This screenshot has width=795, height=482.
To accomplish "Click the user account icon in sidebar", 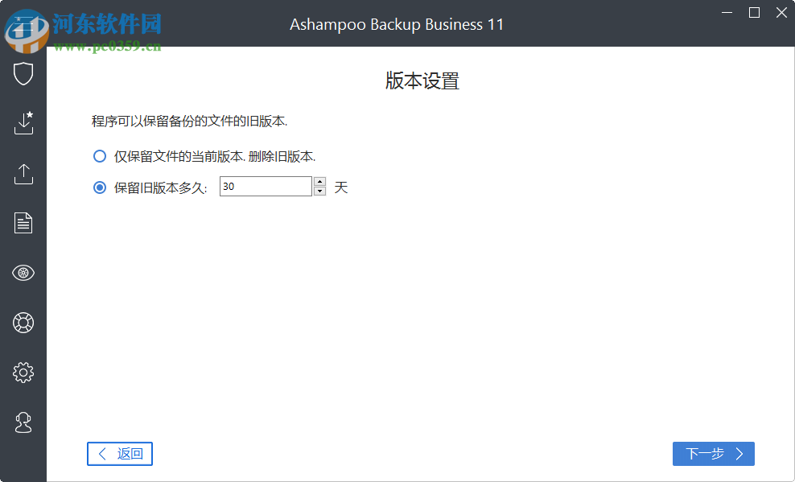I will 23,422.
